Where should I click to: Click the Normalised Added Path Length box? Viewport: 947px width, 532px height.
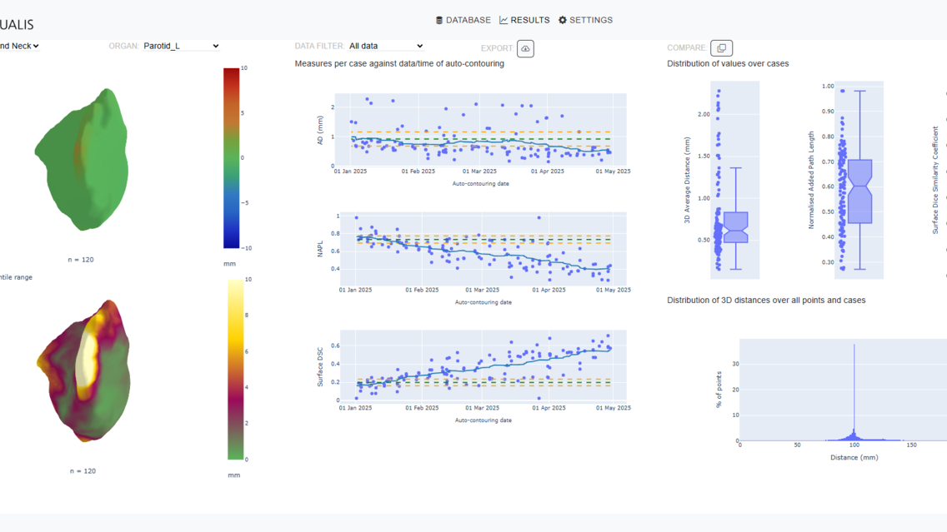(x=859, y=191)
